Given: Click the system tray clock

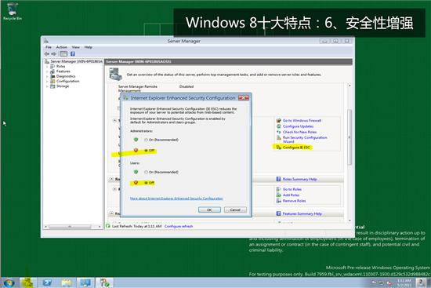Looking at the screenshot, I should pyautogui.click(x=404, y=283).
